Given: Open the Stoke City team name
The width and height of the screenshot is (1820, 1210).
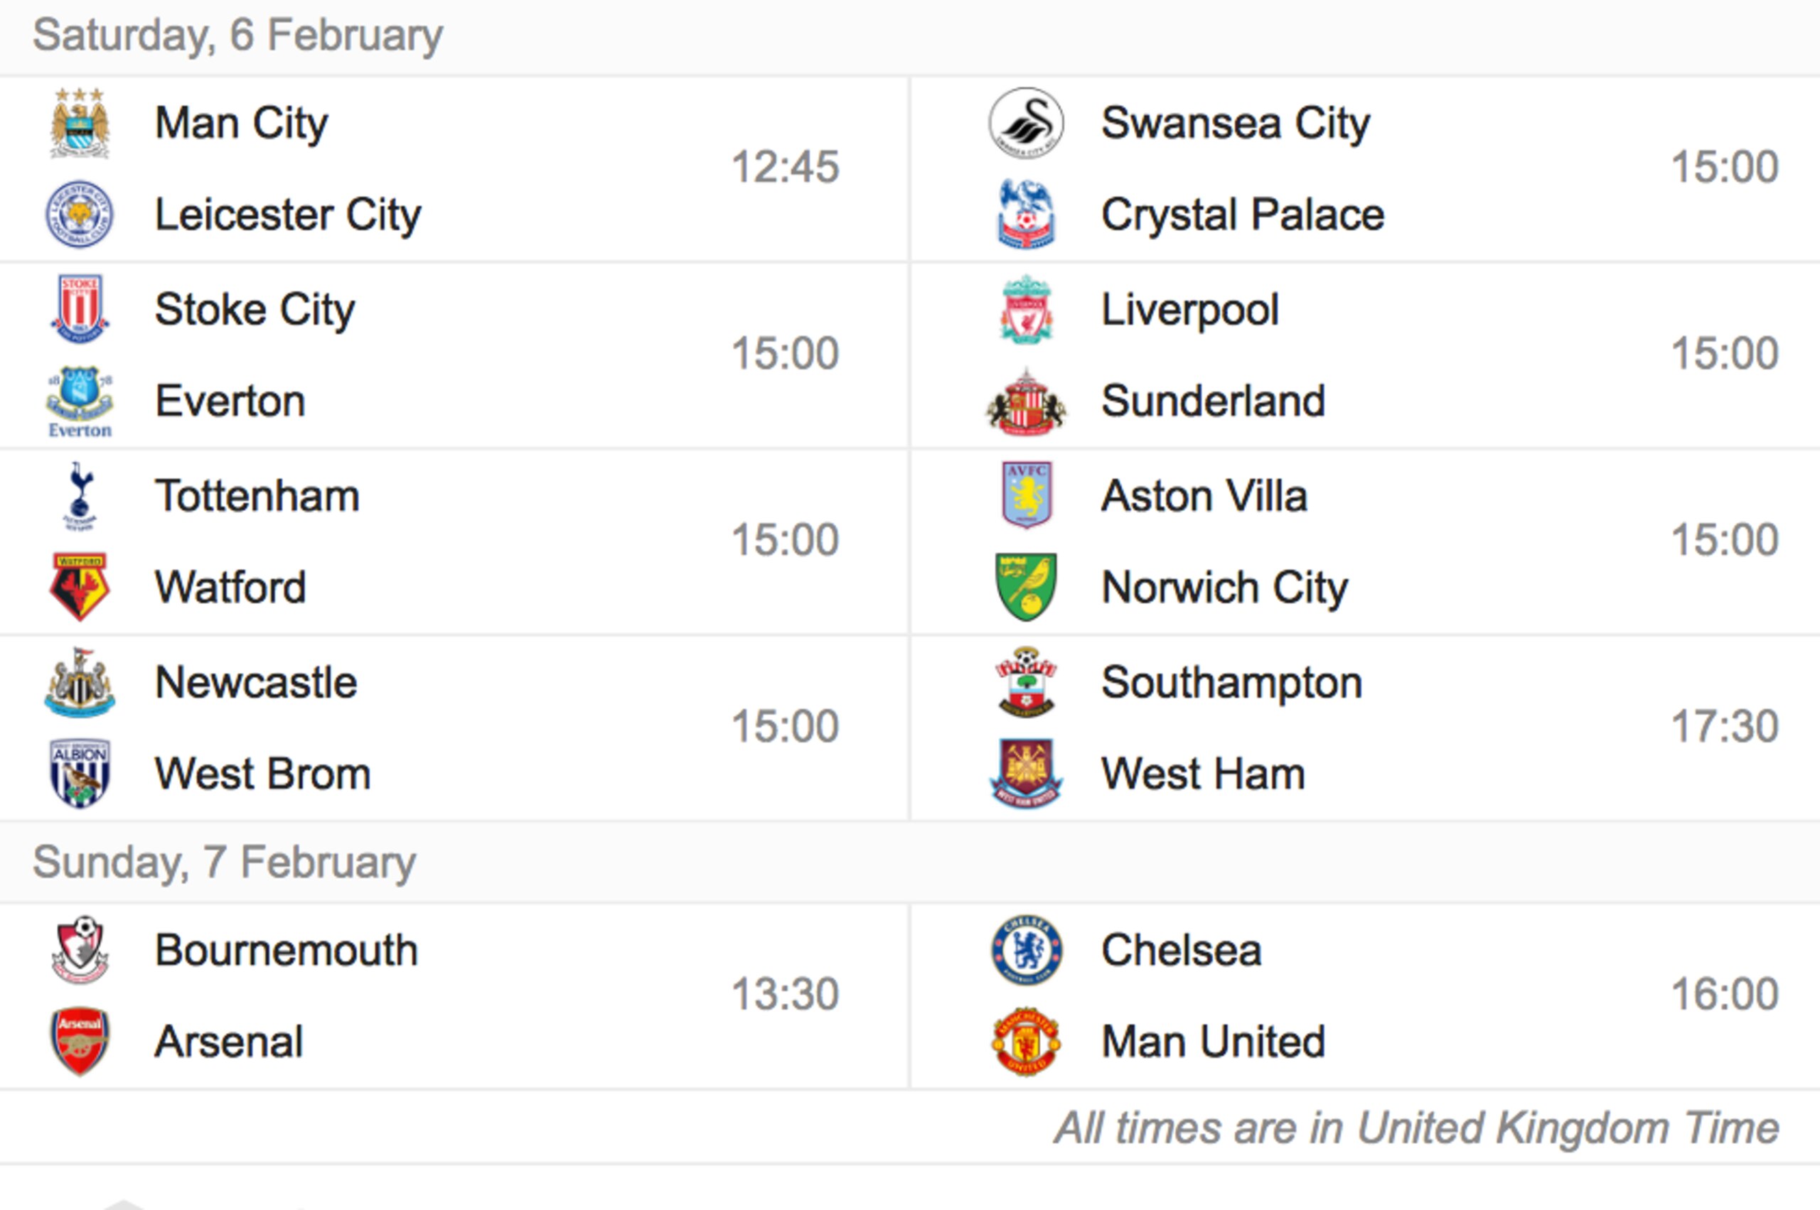Looking at the screenshot, I should pos(255,310).
